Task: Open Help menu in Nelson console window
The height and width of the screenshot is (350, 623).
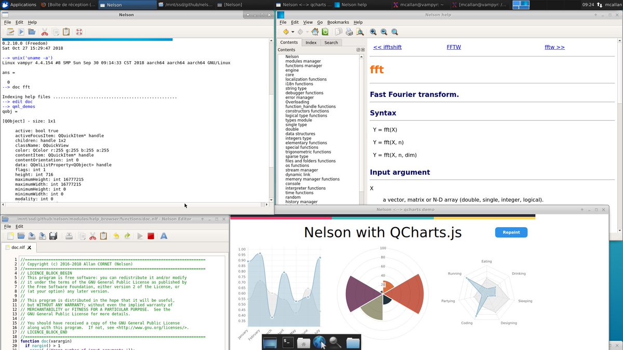Action: [32, 22]
